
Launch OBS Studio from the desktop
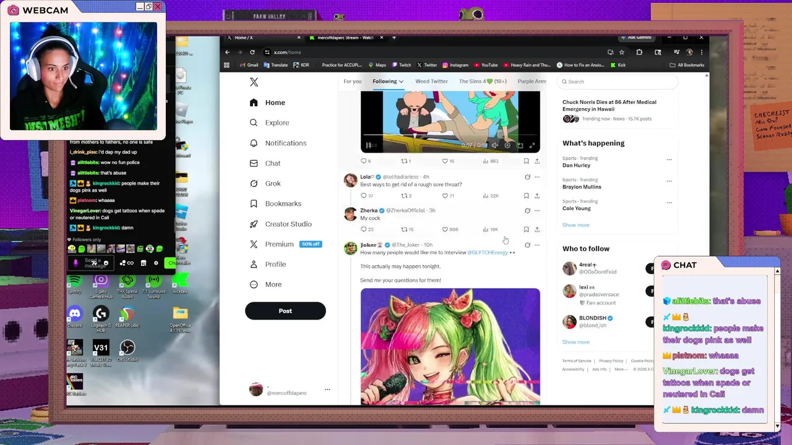click(x=127, y=350)
